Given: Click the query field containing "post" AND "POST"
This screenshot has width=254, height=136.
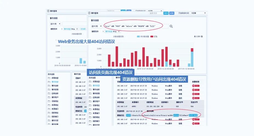Looking at the screenshot, I should [136, 26].
